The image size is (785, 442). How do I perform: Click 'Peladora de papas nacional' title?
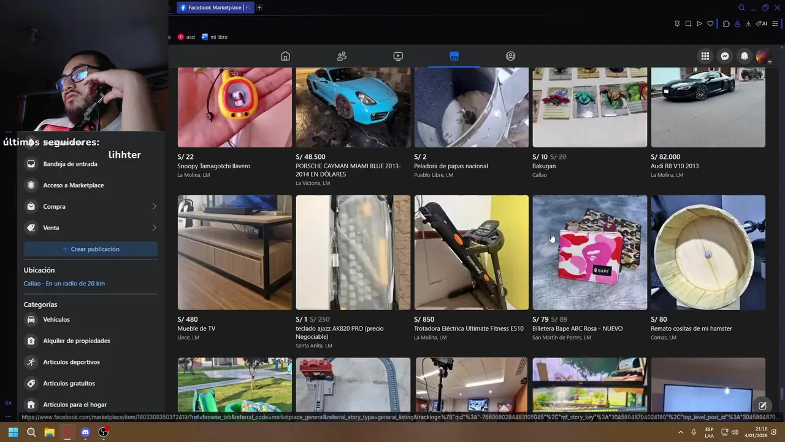[451, 166]
